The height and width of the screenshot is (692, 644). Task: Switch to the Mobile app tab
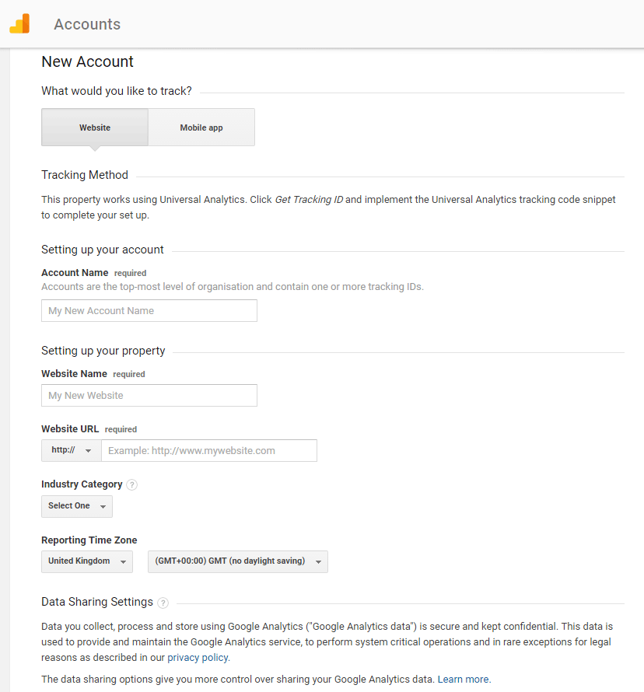[201, 128]
